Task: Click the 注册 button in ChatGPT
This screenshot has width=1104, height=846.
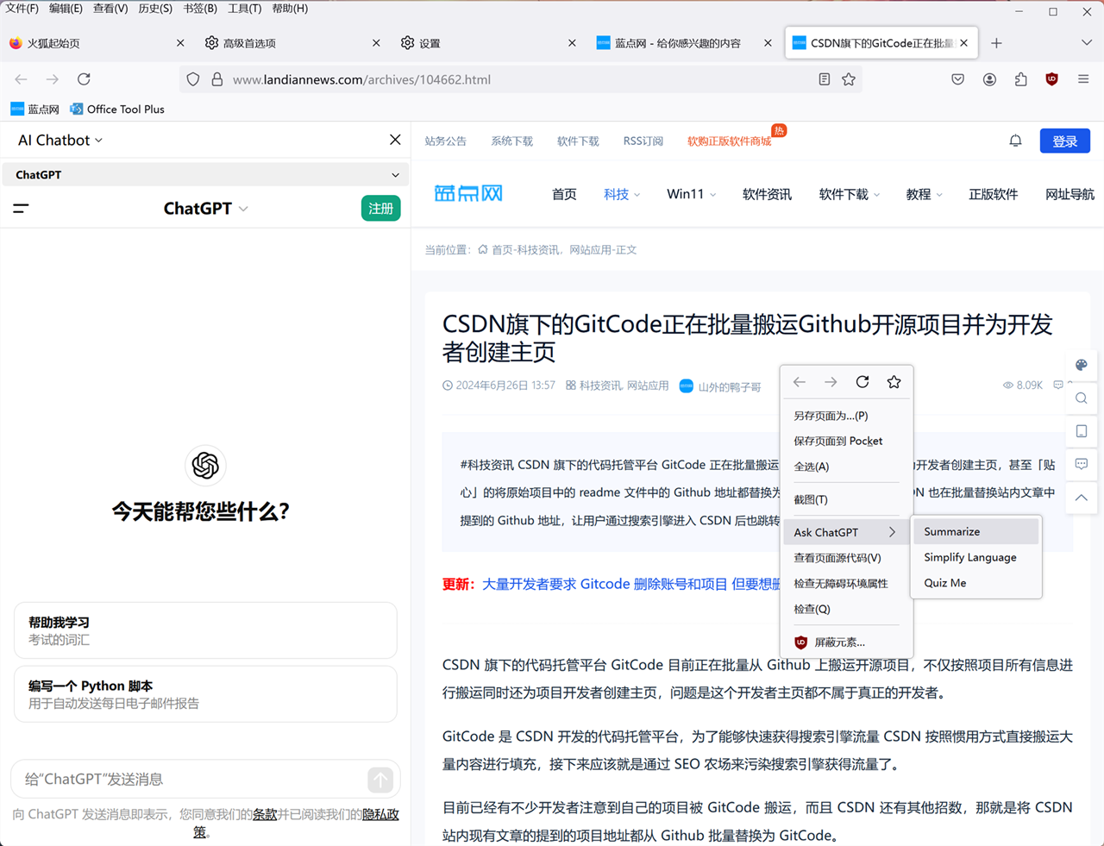Action: coord(380,209)
